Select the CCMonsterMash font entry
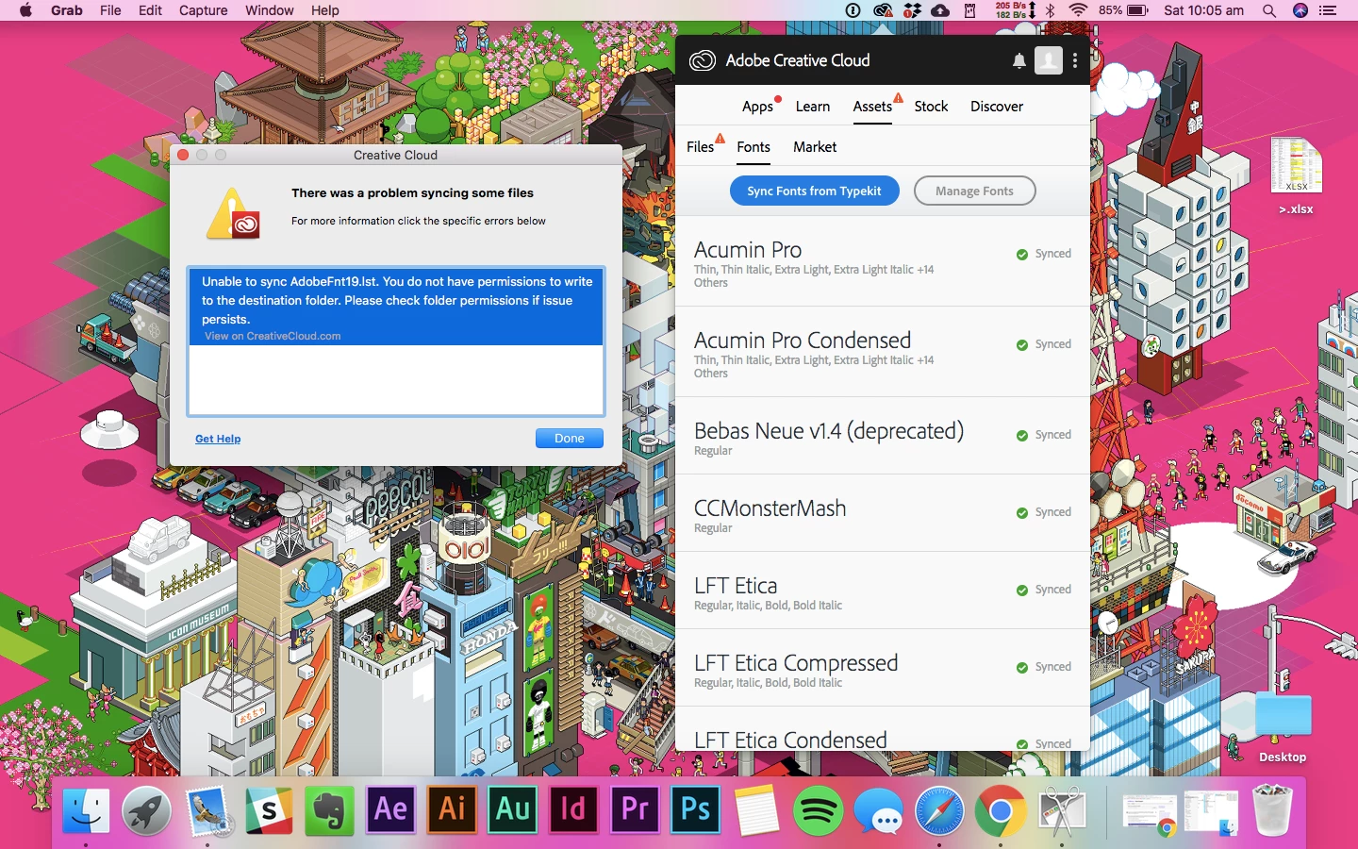 tap(883, 514)
